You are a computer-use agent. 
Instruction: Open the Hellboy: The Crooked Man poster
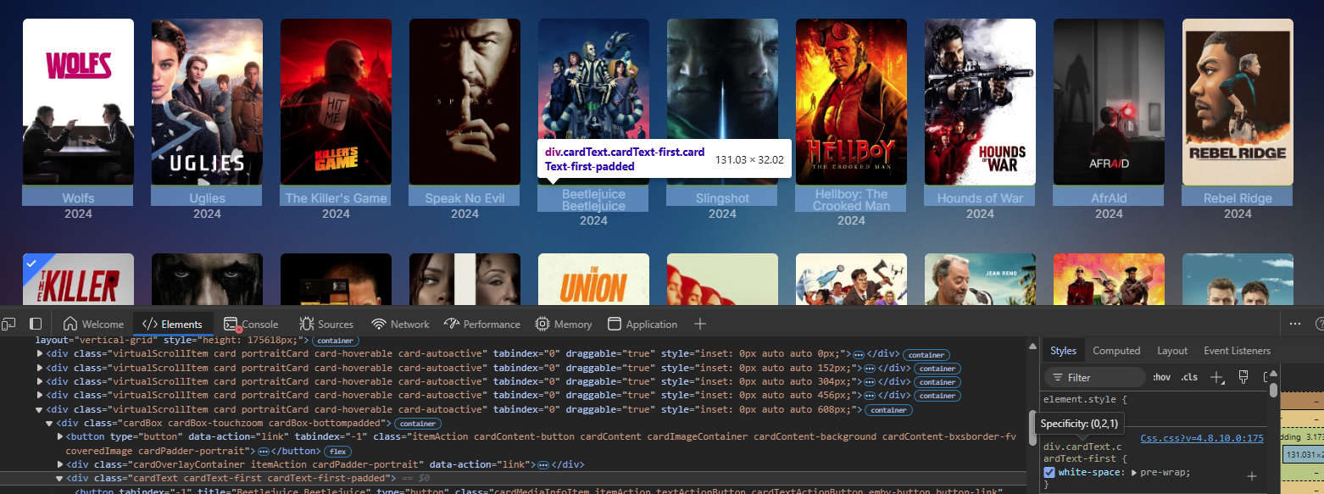(851, 102)
